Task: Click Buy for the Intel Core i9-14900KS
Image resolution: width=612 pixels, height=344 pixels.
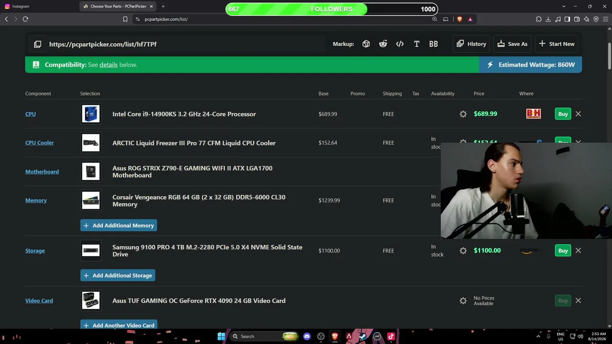Action: pyautogui.click(x=563, y=114)
